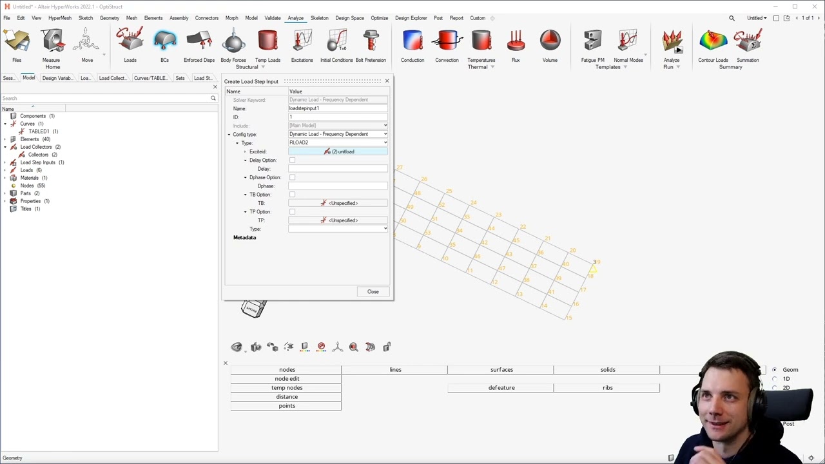The width and height of the screenshot is (825, 464).
Task: Select the Measure tool
Action: point(52,46)
